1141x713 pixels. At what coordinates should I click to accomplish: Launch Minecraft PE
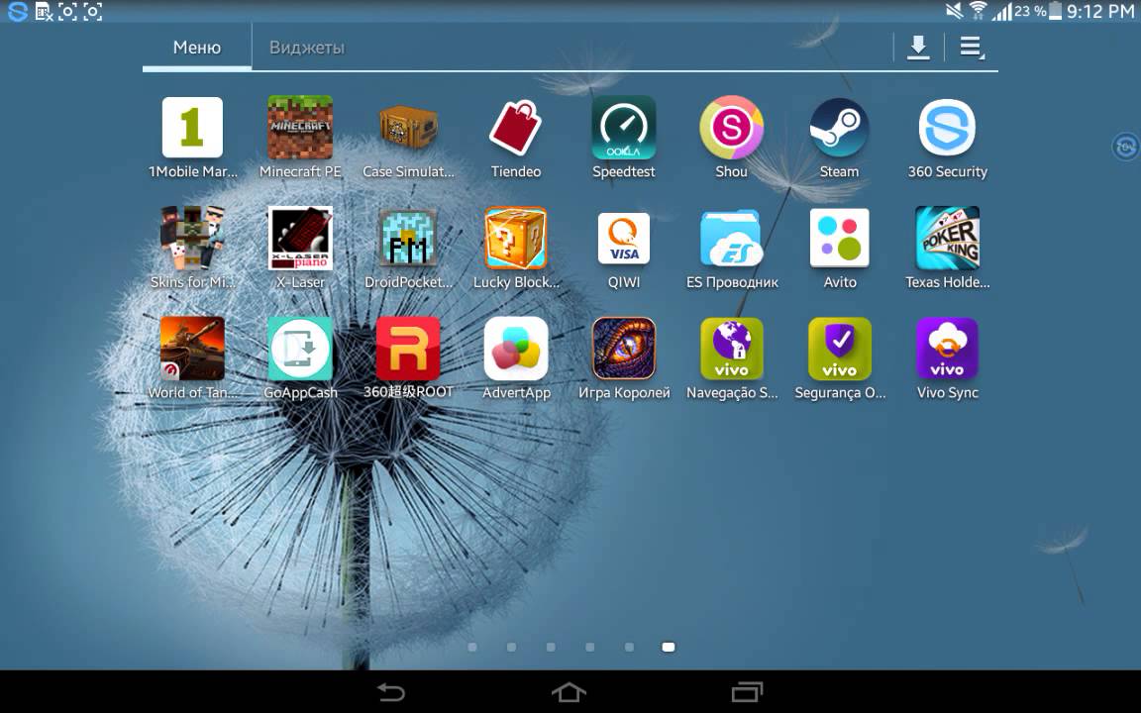click(300, 128)
